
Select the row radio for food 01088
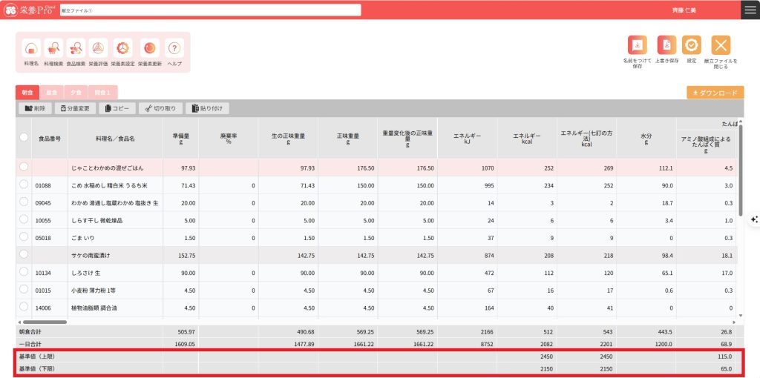(24, 185)
